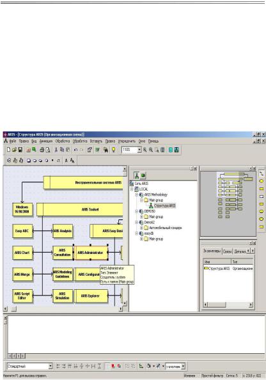Viewport: 266px width, 380px height.
Task: Expand the Автомобильный концерн folder
Action: coord(141,228)
